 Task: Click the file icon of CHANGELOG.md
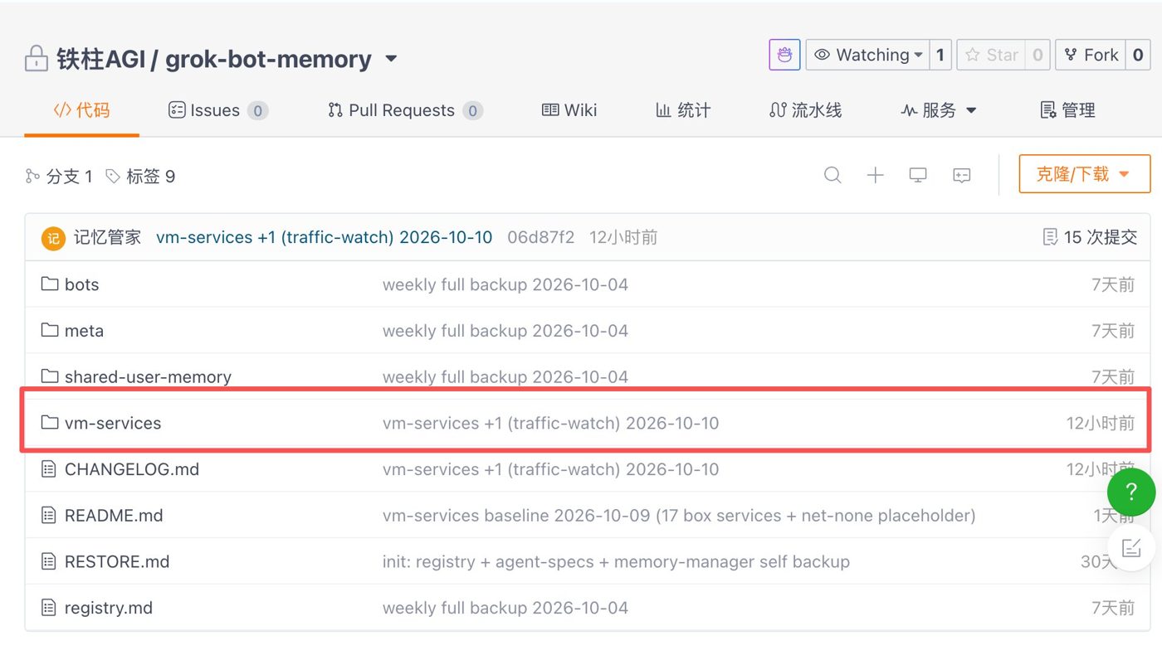(x=50, y=469)
